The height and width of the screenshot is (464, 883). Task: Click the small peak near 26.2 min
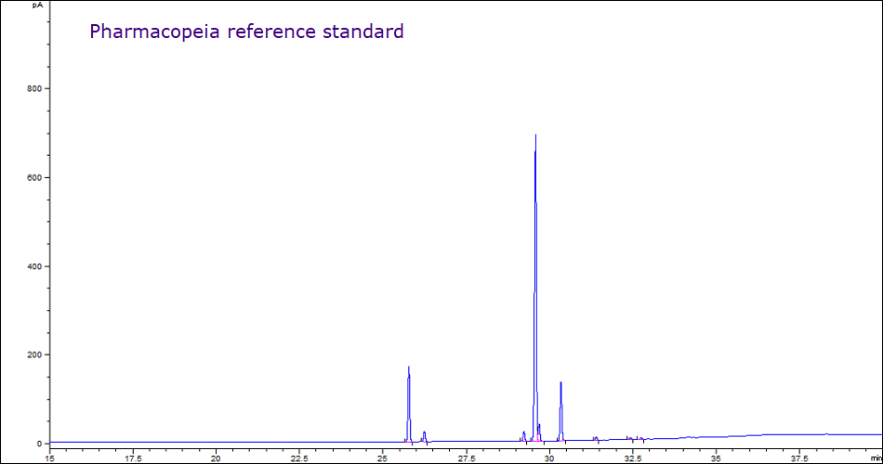[424, 436]
